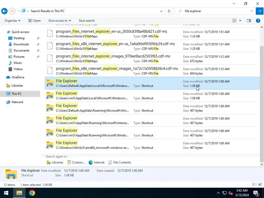Click icon of File Explorer shortcut in Users\Default\AppData\Local
The height and width of the screenshot is (198, 264).
coord(50,83)
